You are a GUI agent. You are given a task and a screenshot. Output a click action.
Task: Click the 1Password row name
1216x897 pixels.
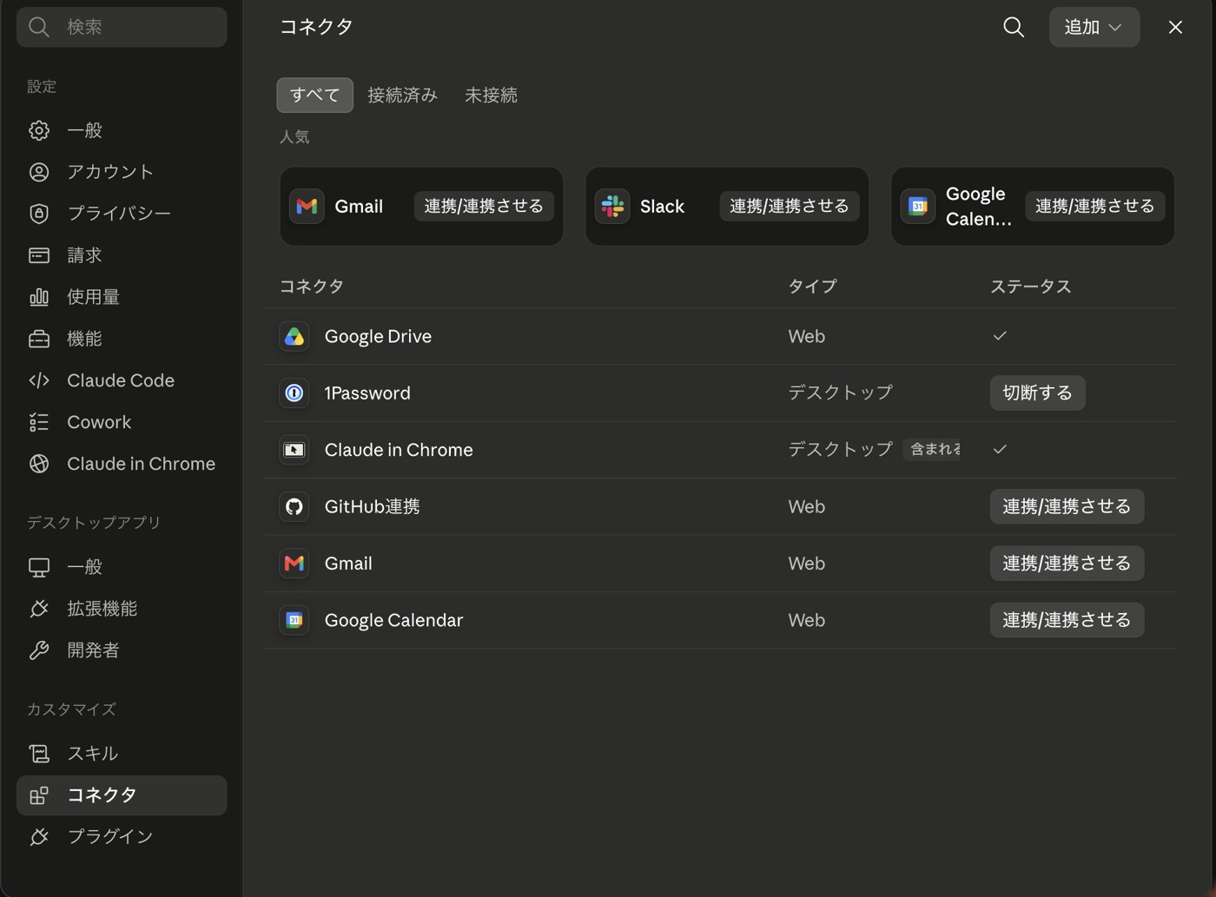coord(367,393)
